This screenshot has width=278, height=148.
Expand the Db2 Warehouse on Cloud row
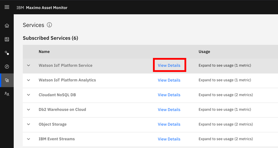click(29, 109)
